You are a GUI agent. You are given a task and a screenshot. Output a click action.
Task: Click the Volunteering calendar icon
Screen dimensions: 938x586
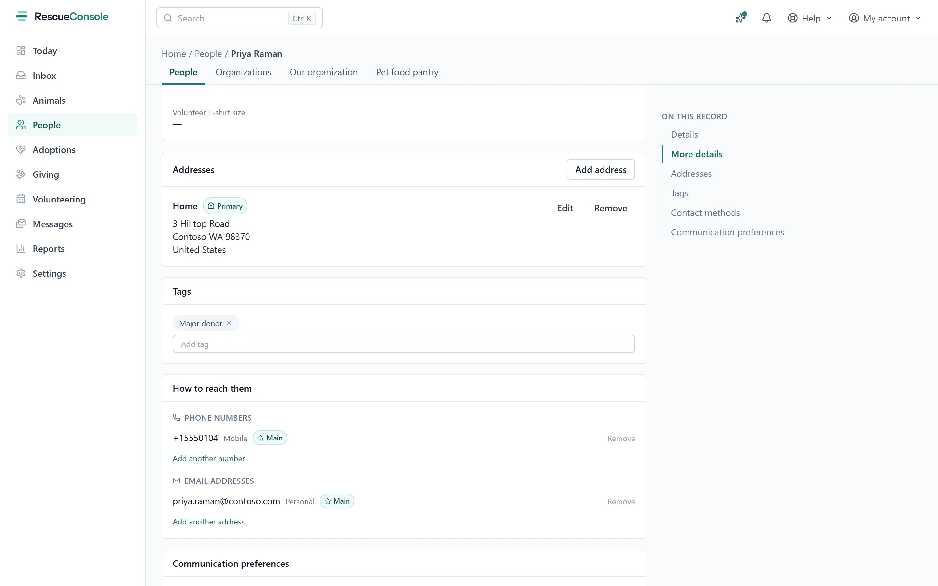(x=21, y=199)
